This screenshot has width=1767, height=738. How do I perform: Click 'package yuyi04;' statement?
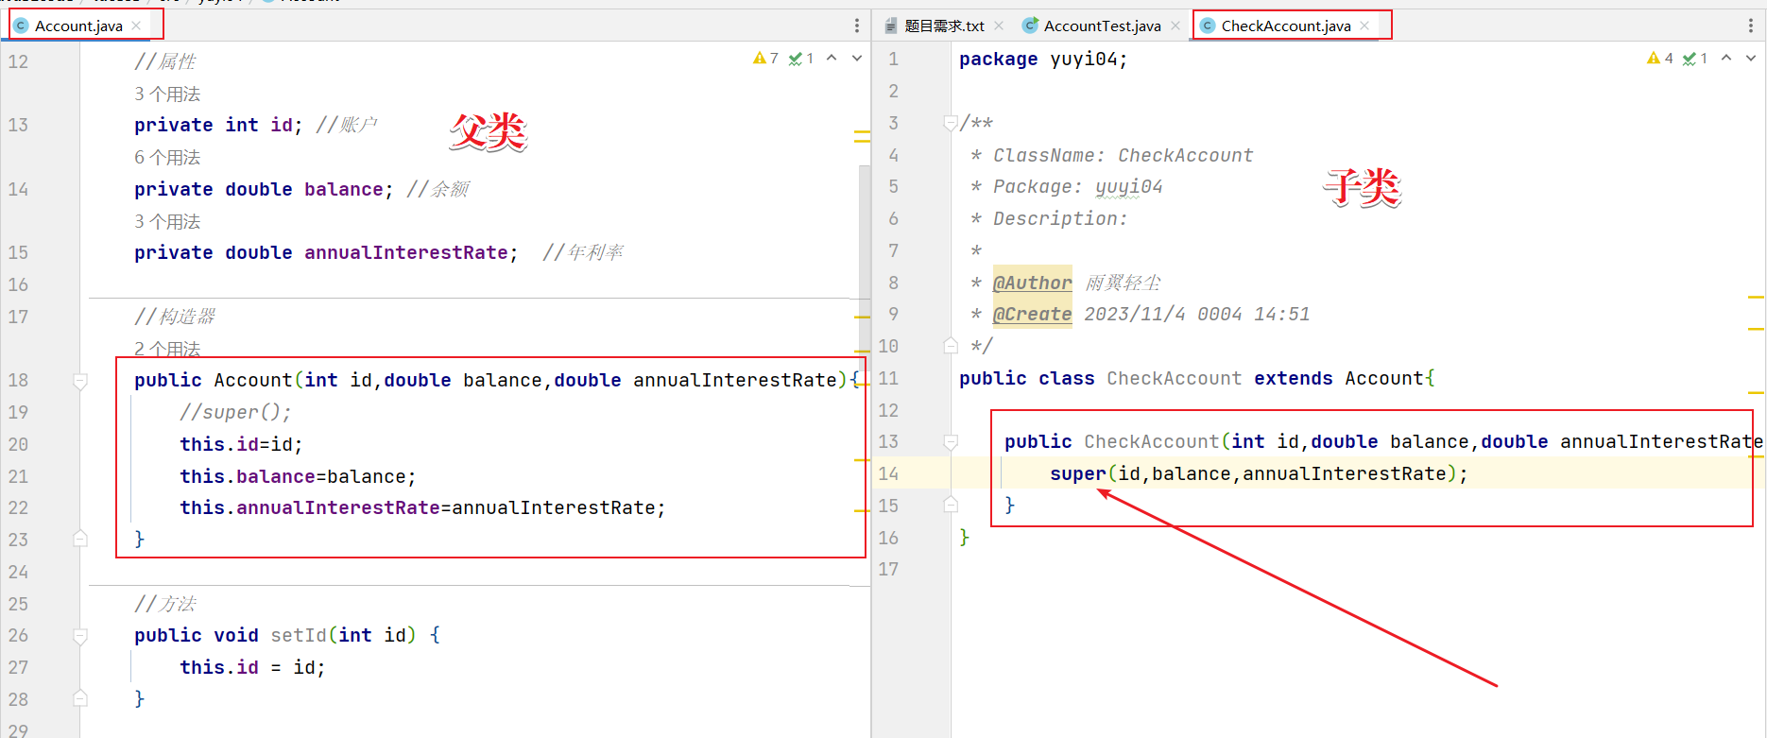1043,59
